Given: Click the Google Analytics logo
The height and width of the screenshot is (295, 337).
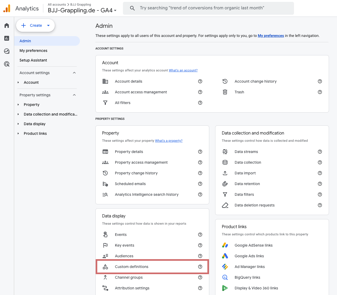Looking at the screenshot, I should click(x=7, y=8).
